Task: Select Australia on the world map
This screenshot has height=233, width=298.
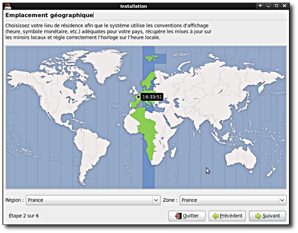Action: 241,157
